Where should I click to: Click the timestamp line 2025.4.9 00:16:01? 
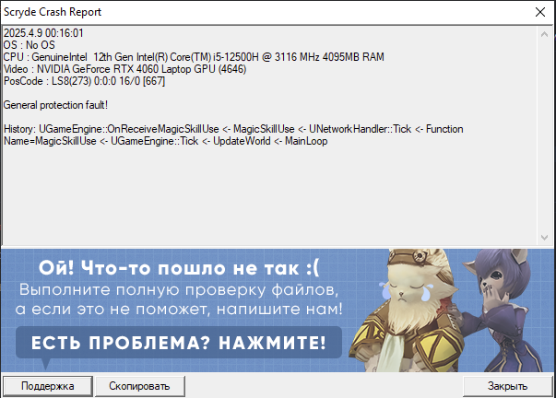tap(43, 33)
